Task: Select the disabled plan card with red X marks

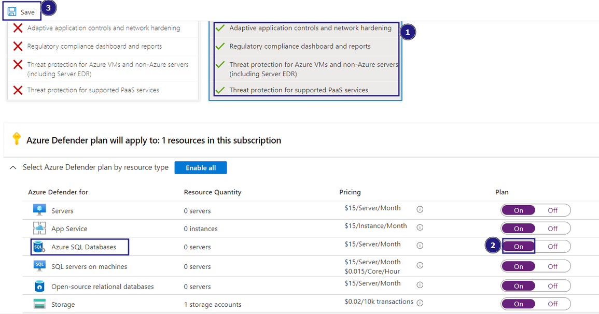Action: click(103, 60)
